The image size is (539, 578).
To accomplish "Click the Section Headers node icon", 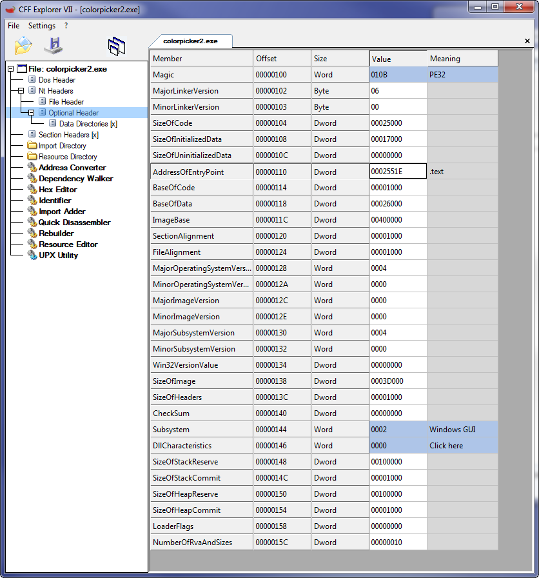I will point(32,135).
